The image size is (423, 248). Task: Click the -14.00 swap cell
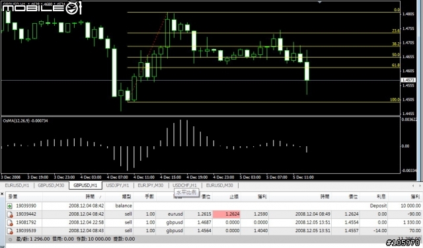click(381, 231)
